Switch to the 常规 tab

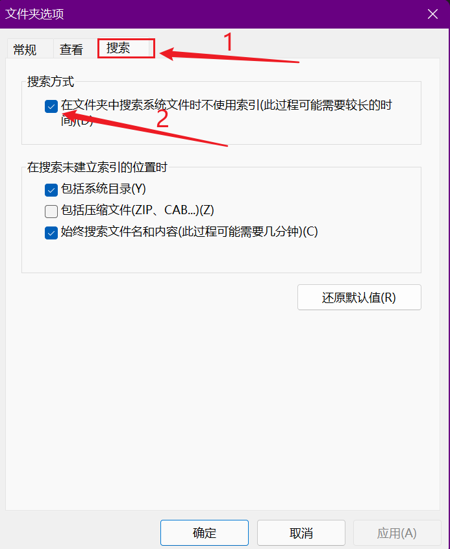25,49
